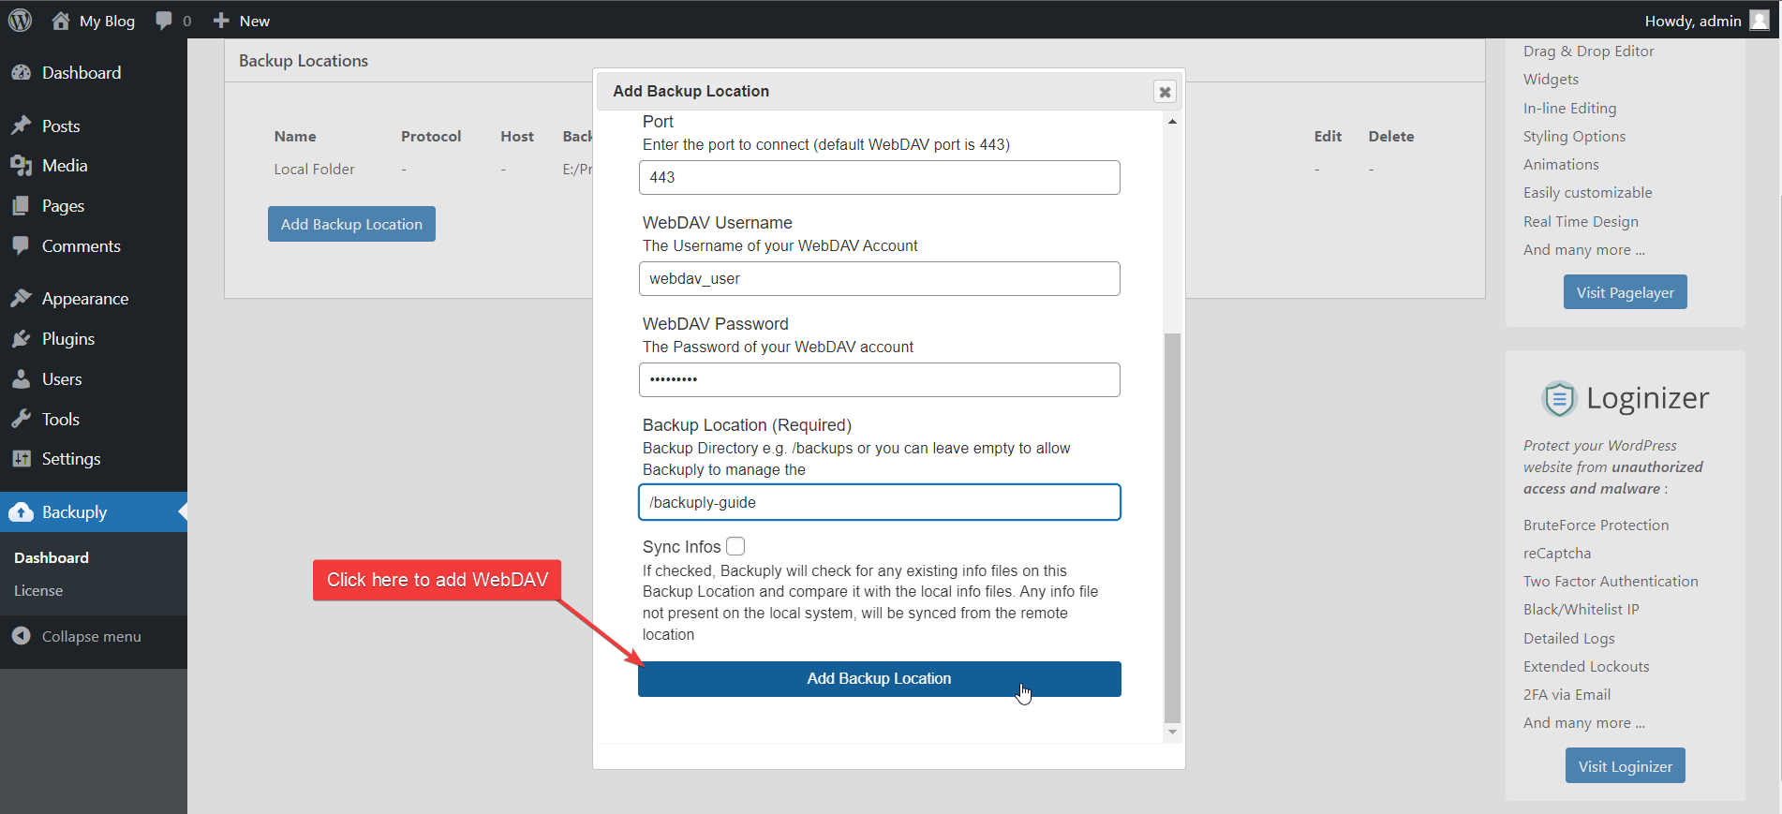Click Detailed Logs text

(1568, 639)
